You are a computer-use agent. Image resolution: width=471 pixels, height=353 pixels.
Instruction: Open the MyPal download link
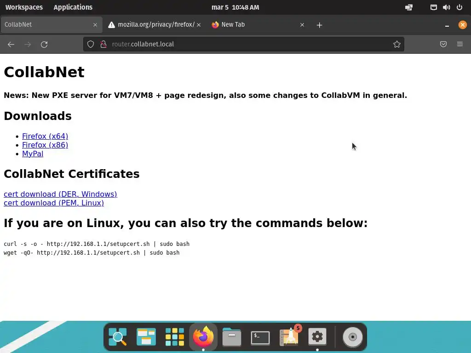(33, 154)
